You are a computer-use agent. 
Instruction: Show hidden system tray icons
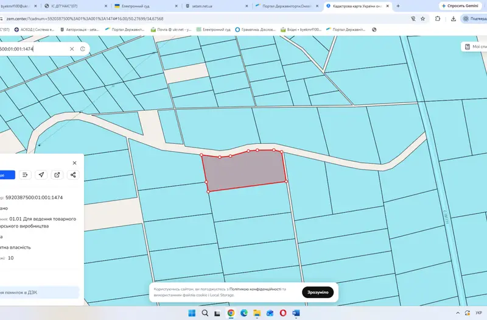pyautogui.click(x=458, y=313)
